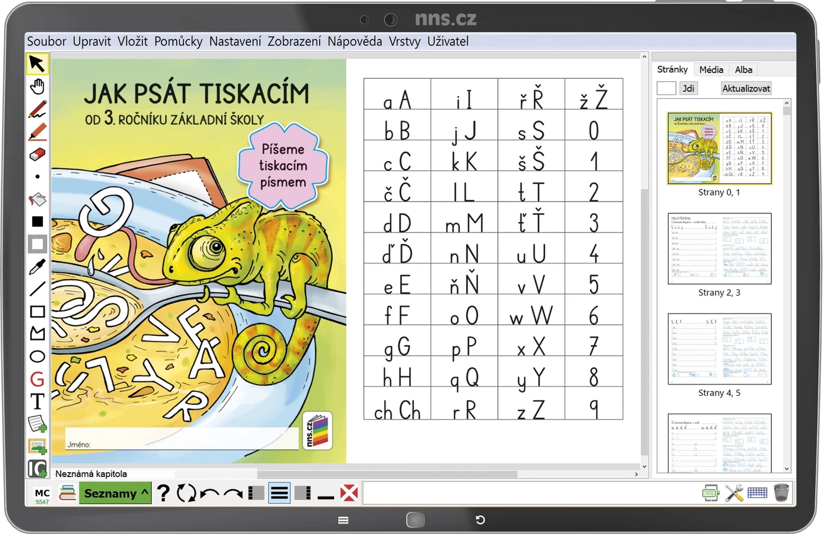Expand the Seznamy lists dropdown
This screenshot has width=823, height=534.
115,493
